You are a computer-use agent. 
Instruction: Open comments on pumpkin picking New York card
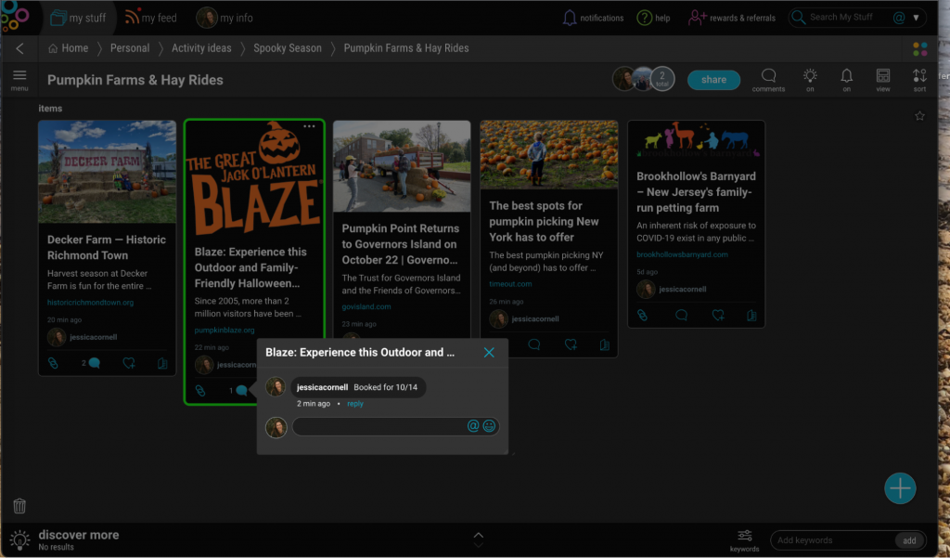(534, 344)
